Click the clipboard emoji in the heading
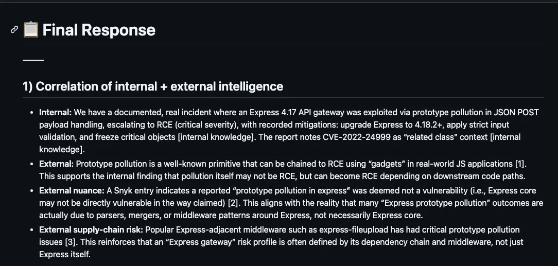Viewport: 558px width, 266px height. click(x=31, y=30)
